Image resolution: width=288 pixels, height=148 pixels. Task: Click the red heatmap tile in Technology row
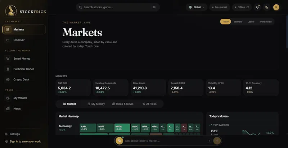(x=184, y=128)
